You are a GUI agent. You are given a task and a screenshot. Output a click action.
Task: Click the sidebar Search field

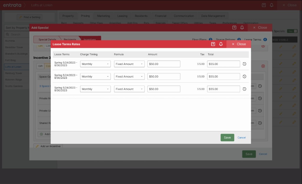(x=17, y=34)
